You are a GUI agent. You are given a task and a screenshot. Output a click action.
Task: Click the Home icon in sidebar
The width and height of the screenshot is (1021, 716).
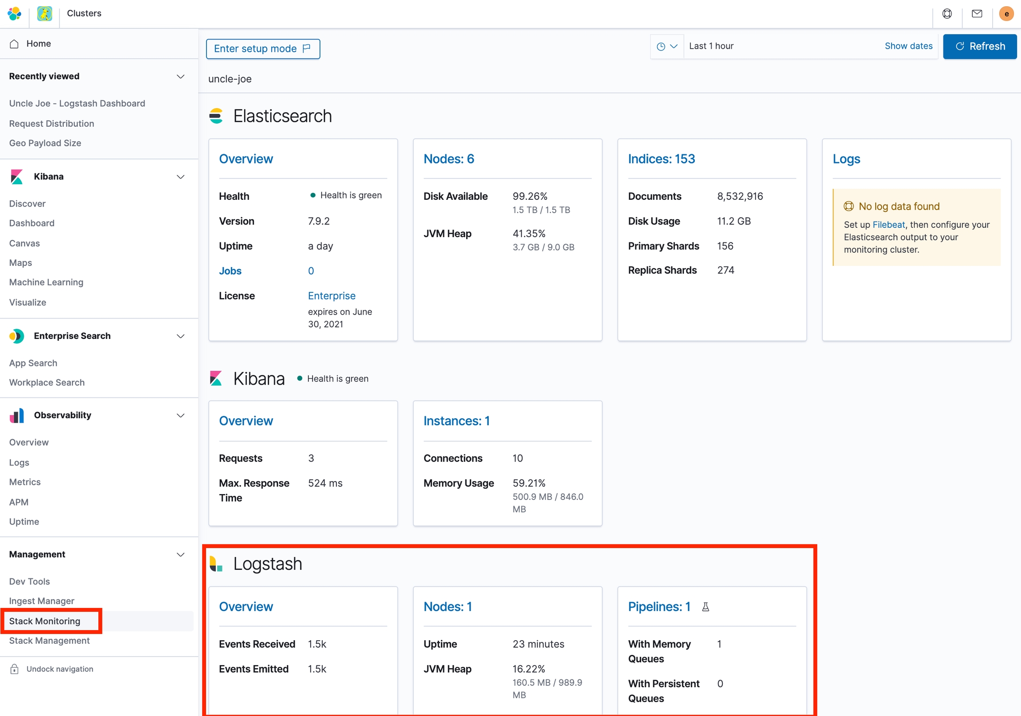click(14, 43)
